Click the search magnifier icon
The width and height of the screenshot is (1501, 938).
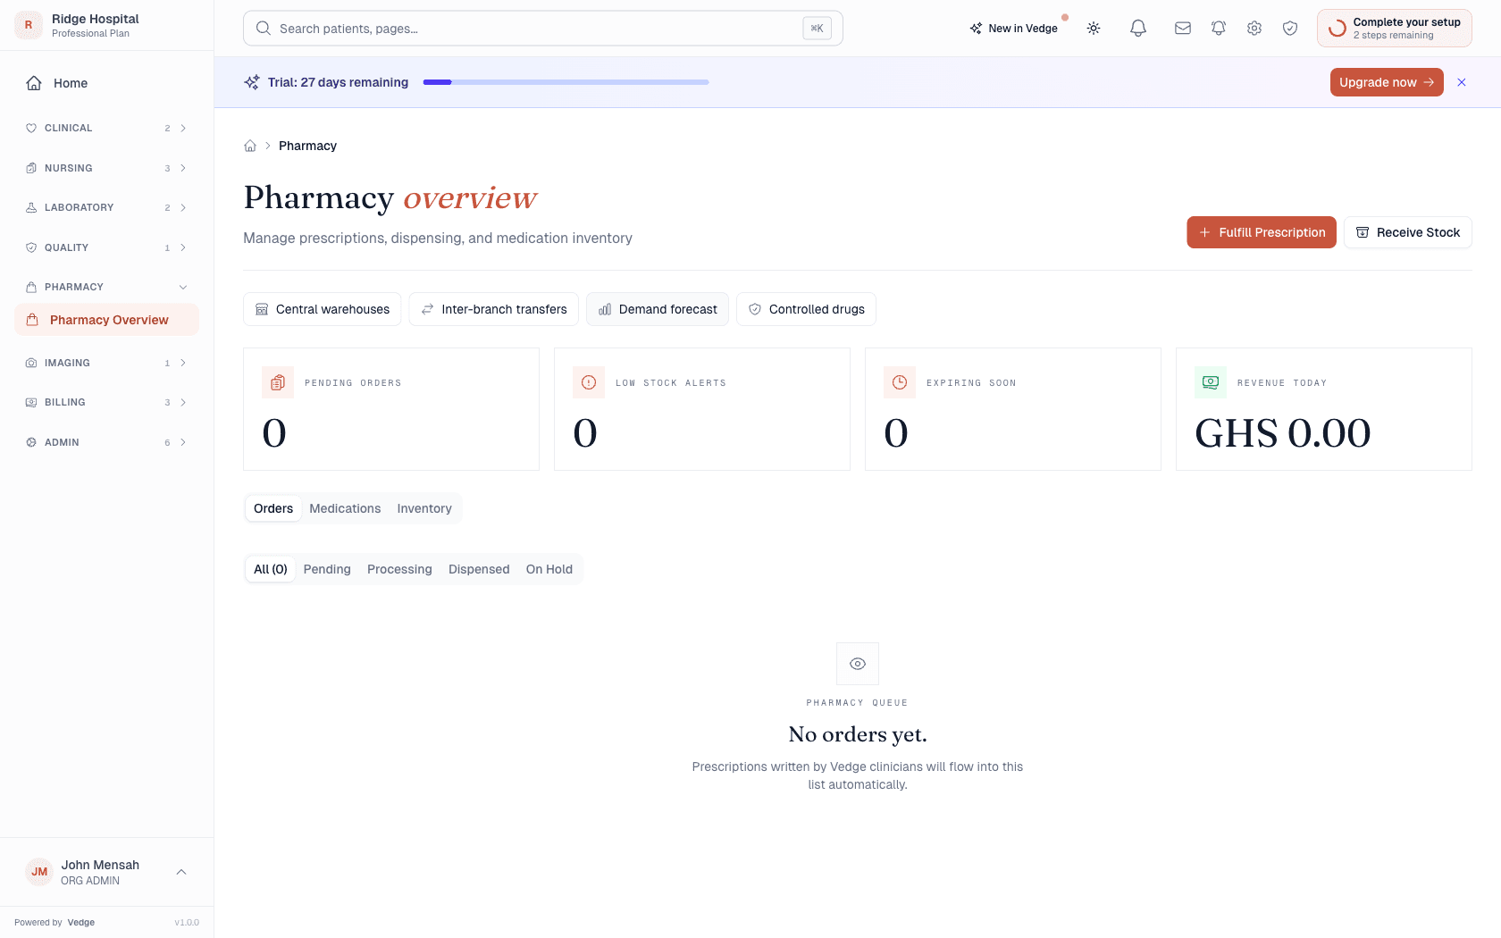264,29
